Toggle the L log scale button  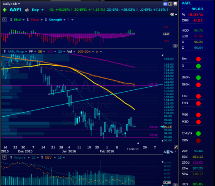[168, 152]
